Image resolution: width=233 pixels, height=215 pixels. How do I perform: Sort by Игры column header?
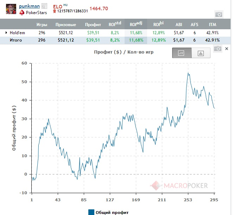tap(42, 25)
